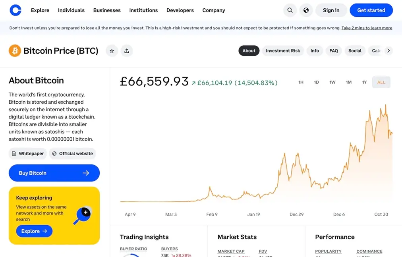Image resolution: width=402 pixels, height=257 pixels.
Task: Visit Bitcoin's Official website via globe chip
Action: point(72,153)
